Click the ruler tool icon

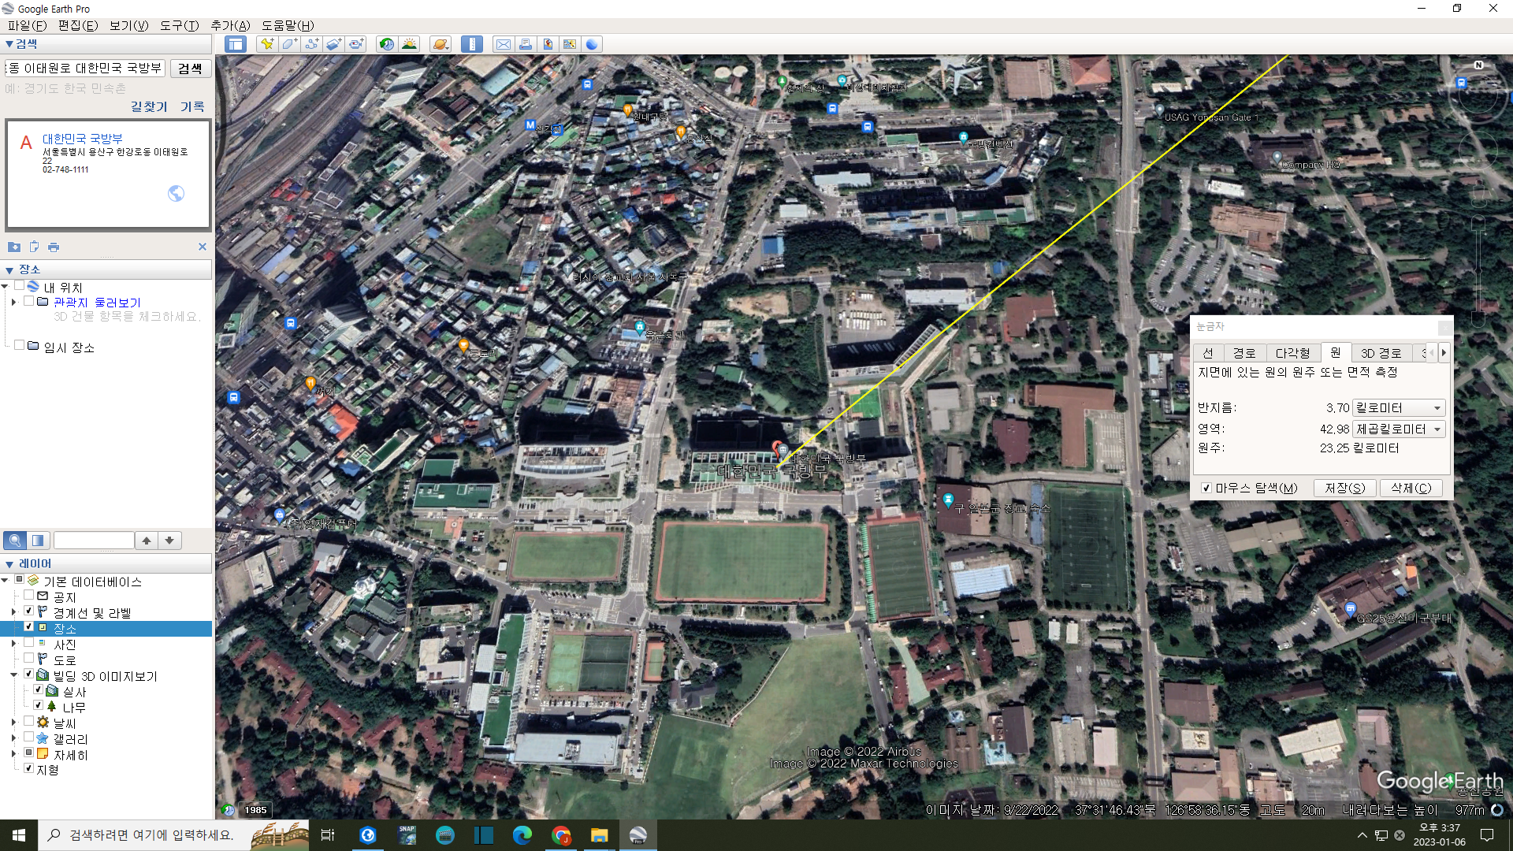pyautogui.click(x=471, y=44)
